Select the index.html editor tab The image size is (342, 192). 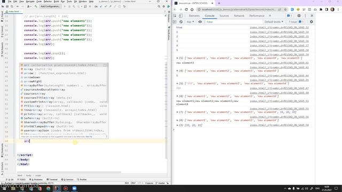click(14, 12)
